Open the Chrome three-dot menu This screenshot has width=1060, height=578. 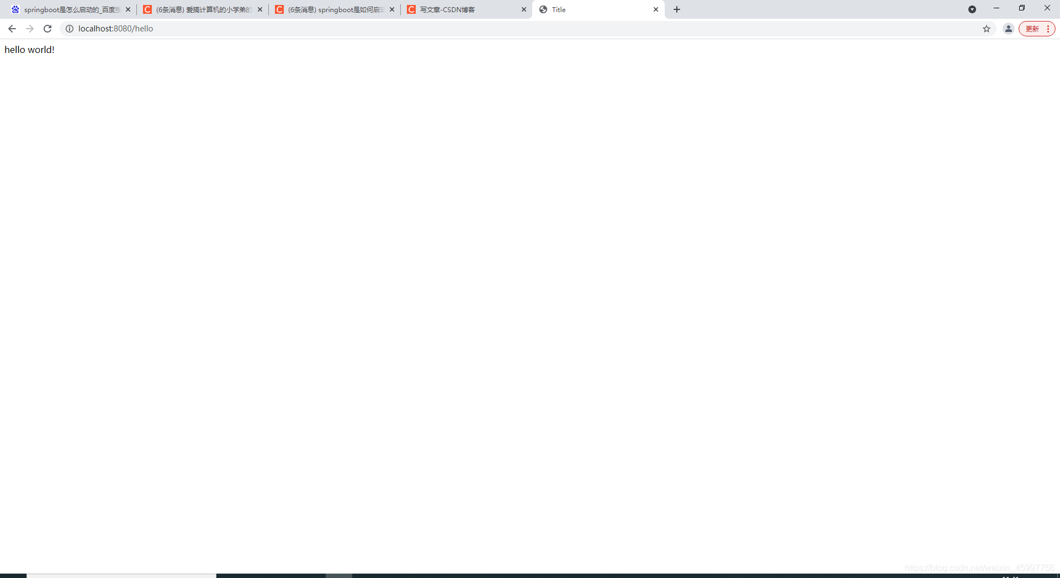click(x=1048, y=29)
